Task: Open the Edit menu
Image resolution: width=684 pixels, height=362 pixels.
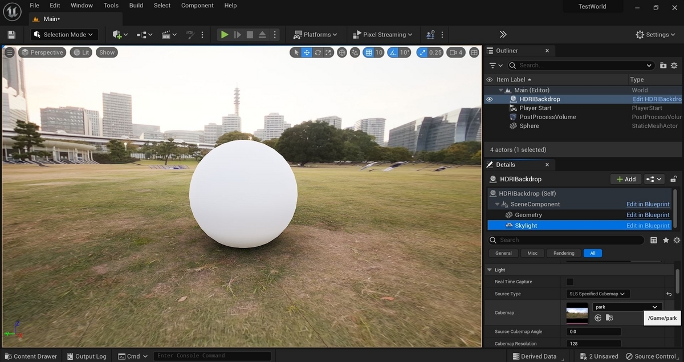Action: [55, 6]
